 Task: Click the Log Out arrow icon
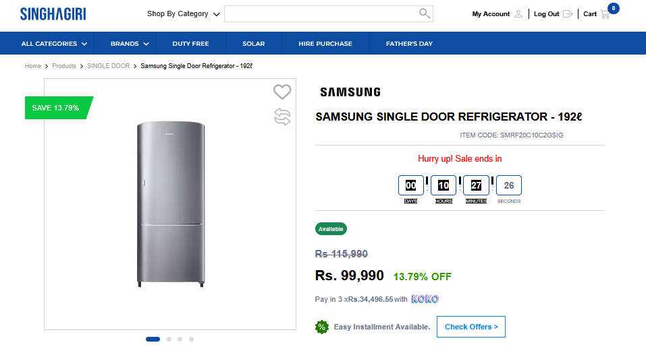(x=568, y=14)
